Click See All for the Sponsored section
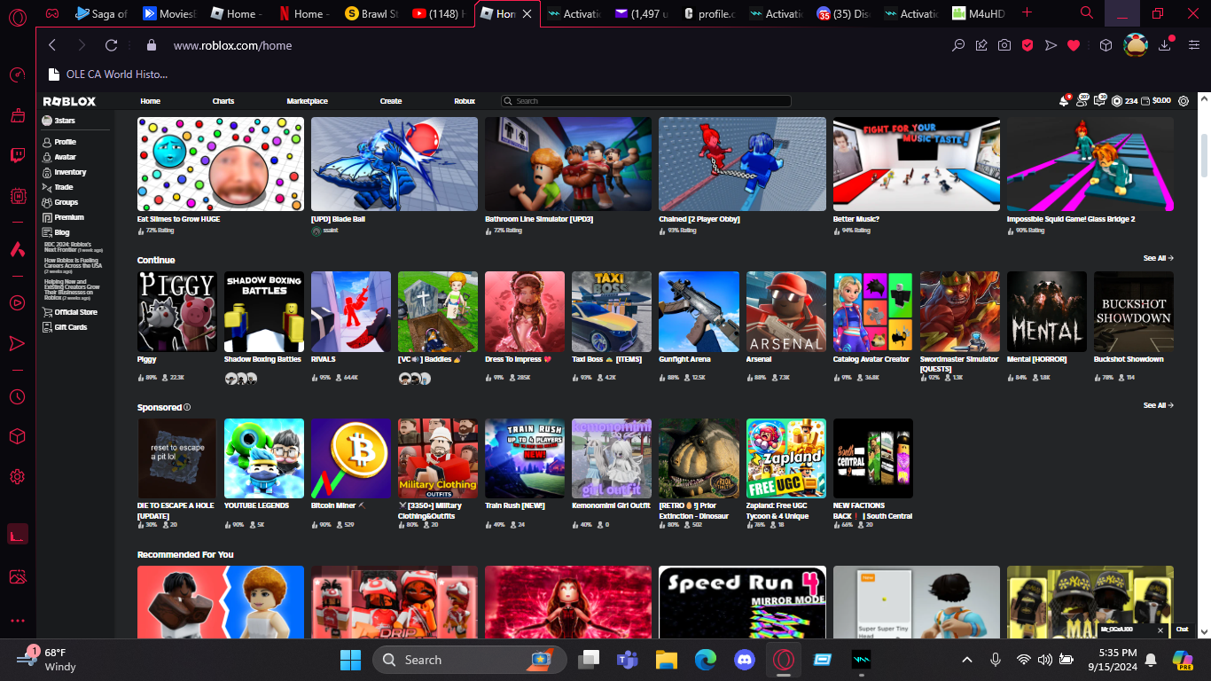 [x=1158, y=405]
